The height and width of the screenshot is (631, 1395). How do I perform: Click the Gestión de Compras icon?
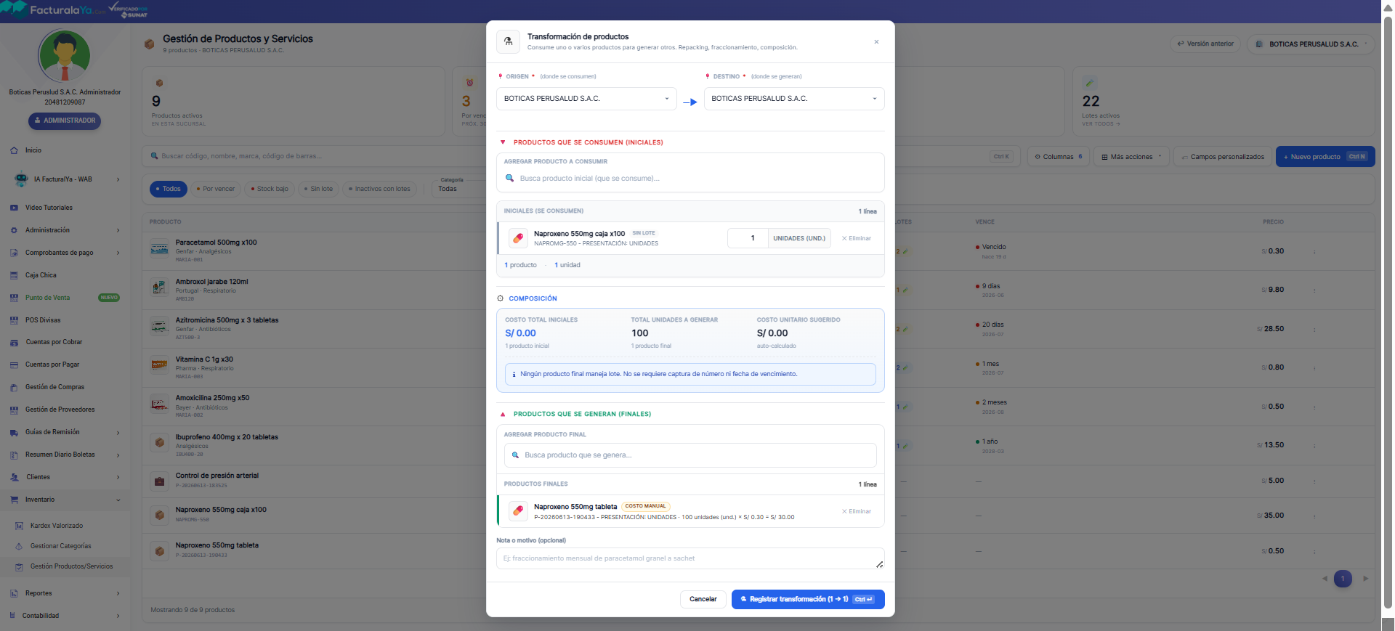pyautogui.click(x=14, y=388)
